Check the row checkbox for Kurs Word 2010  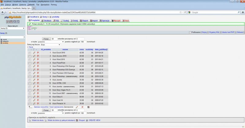point(30,59)
